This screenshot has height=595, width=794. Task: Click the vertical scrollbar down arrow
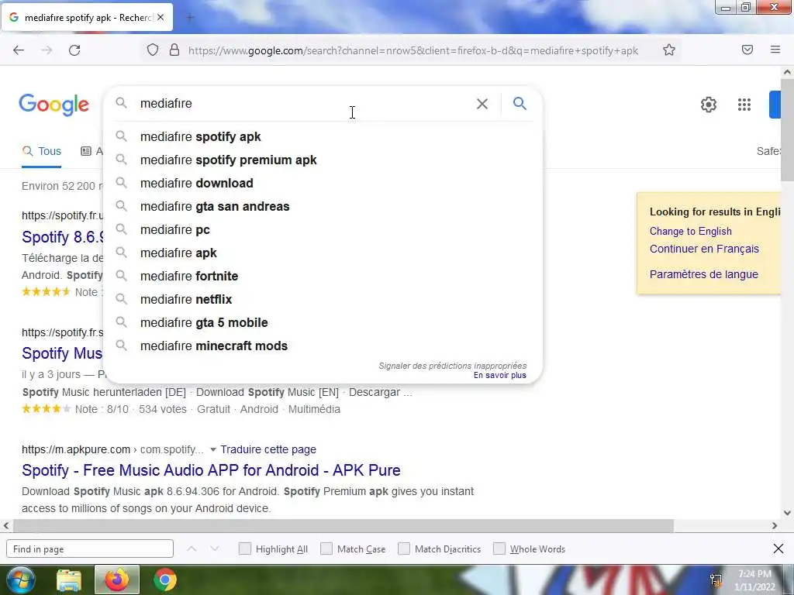tap(788, 513)
